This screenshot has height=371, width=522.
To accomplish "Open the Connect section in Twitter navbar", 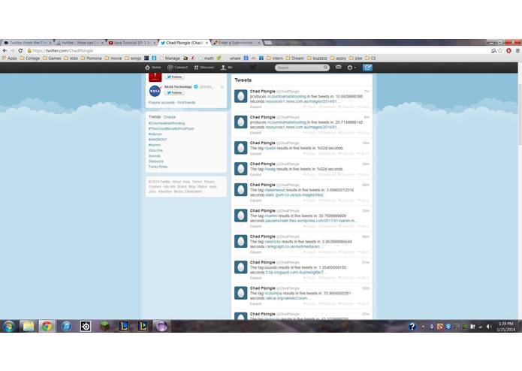I will pyautogui.click(x=177, y=68).
